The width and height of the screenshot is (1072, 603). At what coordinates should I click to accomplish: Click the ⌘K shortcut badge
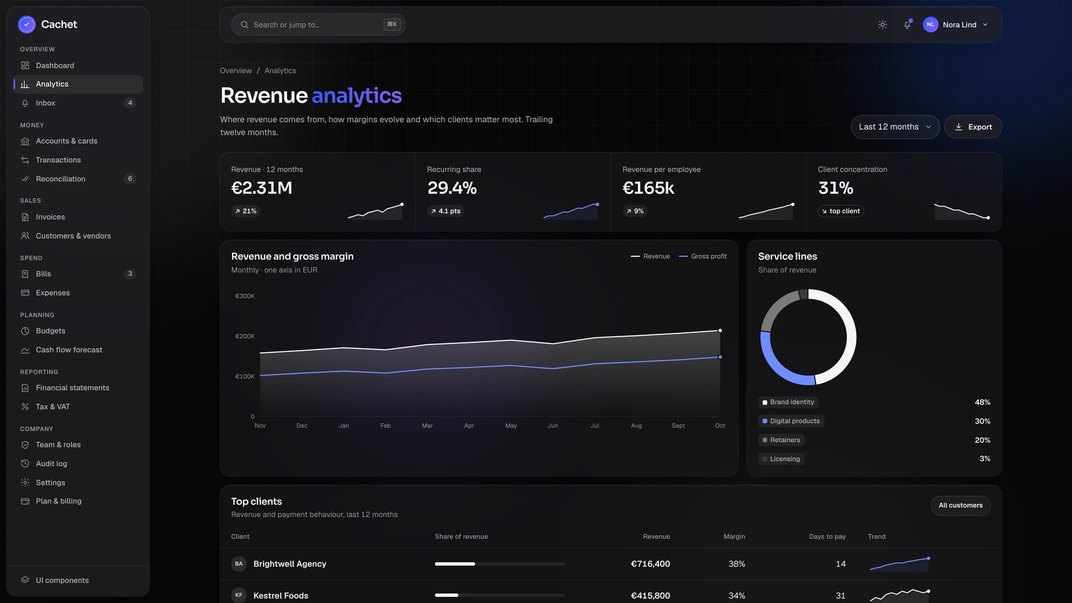[x=392, y=25]
